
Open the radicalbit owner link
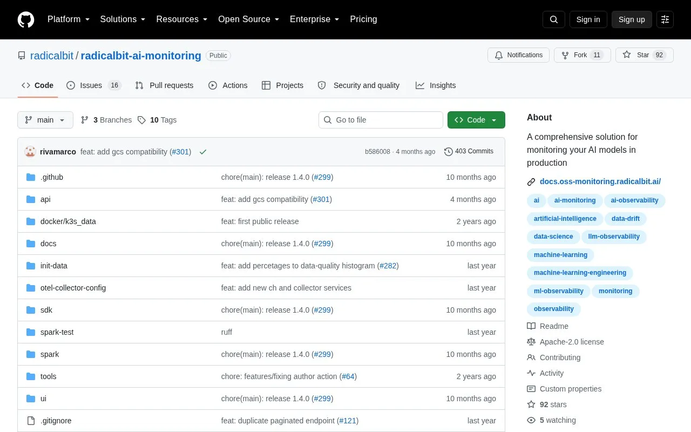pos(52,56)
